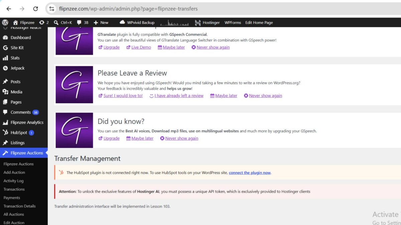
Task: Open the Activity Log submenu item
Action: pos(14,181)
